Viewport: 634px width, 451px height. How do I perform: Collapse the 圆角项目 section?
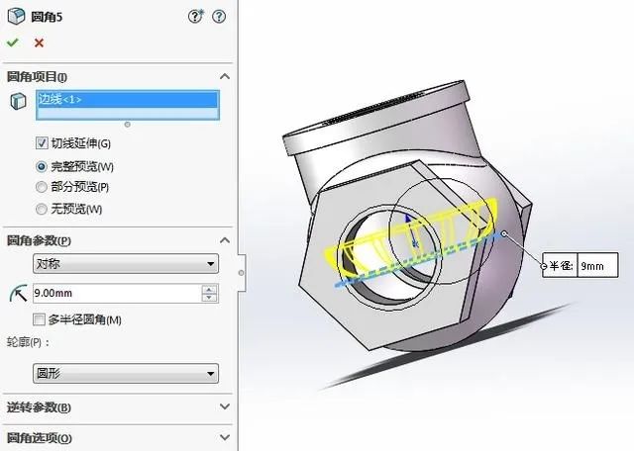pyautogui.click(x=225, y=76)
